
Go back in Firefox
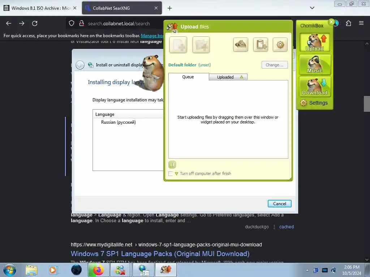(x=9, y=23)
